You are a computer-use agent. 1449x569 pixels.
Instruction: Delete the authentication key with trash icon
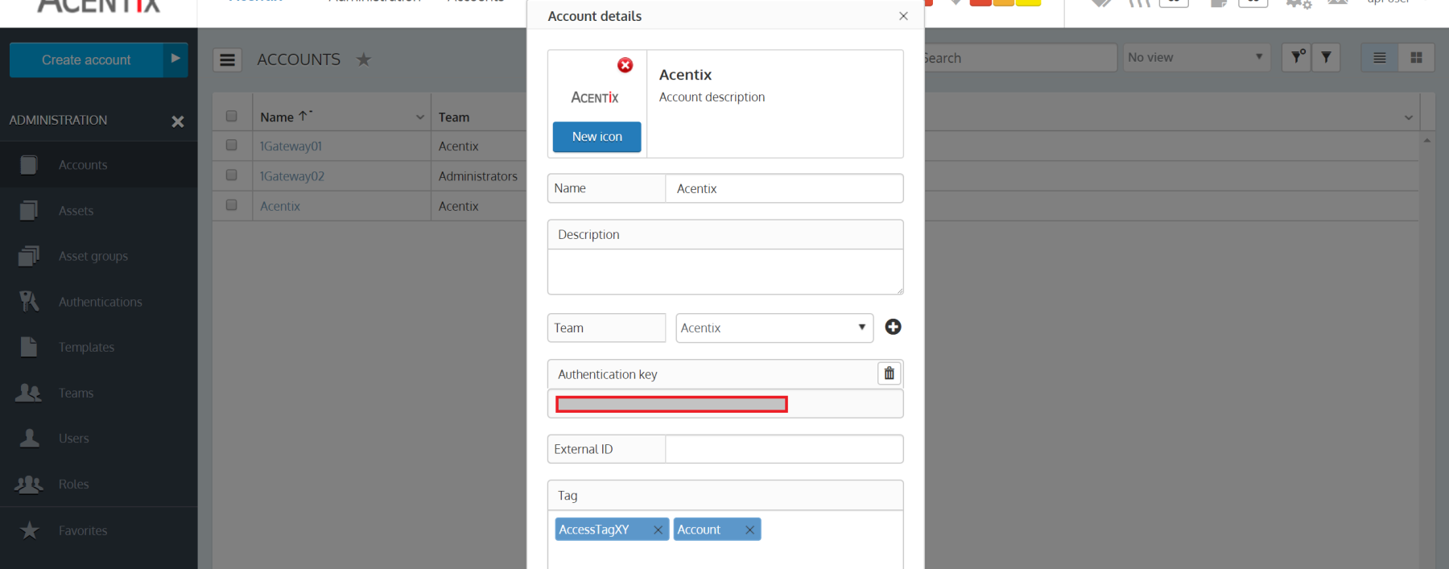pos(889,373)
